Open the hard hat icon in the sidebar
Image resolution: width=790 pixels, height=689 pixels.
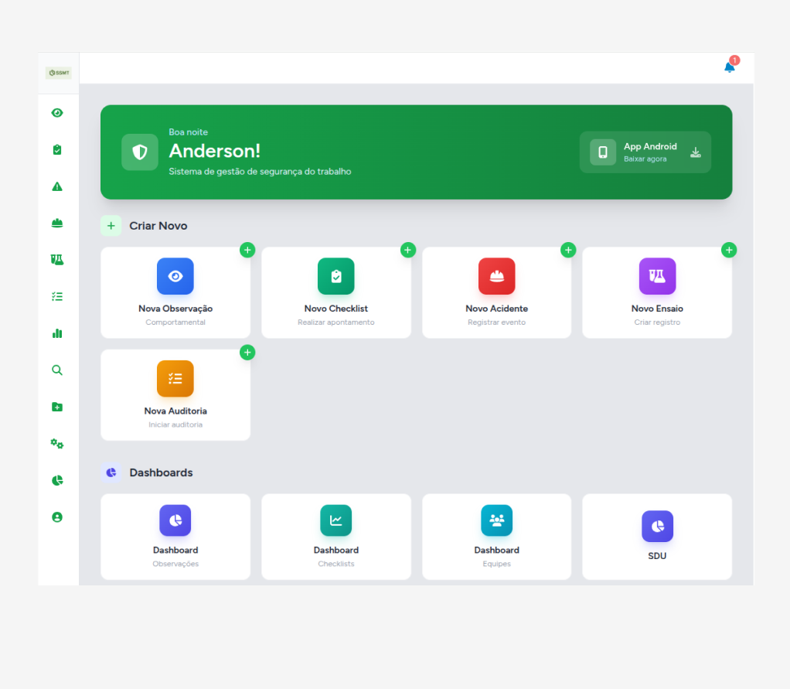click(57, 223)
